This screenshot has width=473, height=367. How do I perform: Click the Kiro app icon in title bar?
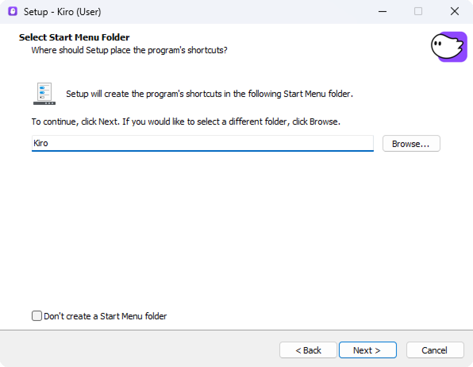click(13, 12)
